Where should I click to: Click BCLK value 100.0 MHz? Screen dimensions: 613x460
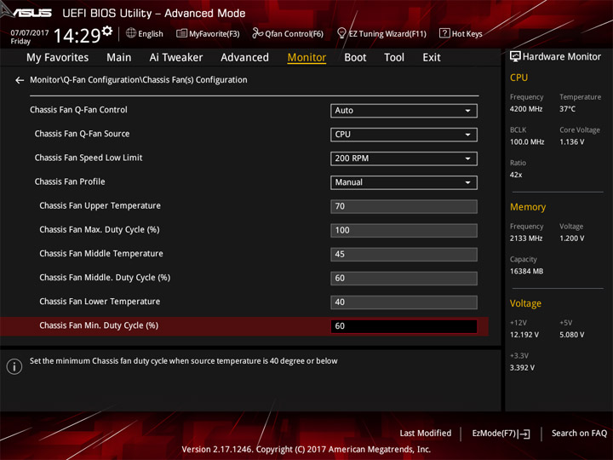pos(527,142)
